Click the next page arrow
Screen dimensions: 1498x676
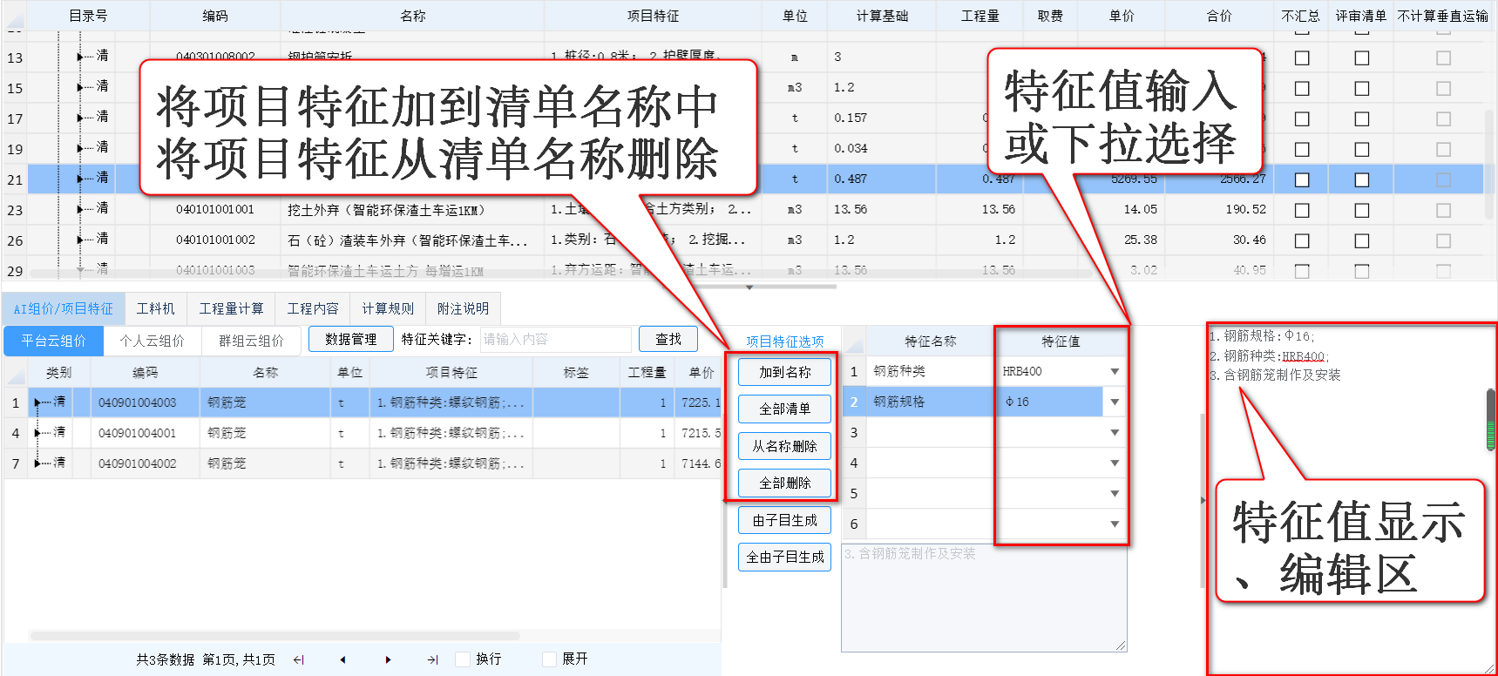pyautogui.click(x=388, y=659)
